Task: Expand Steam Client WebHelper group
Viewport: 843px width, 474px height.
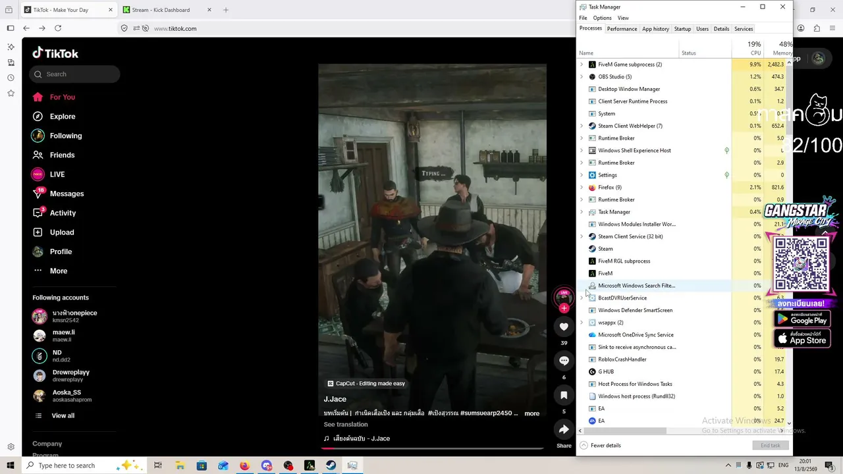Action: [x=582, y=126]
